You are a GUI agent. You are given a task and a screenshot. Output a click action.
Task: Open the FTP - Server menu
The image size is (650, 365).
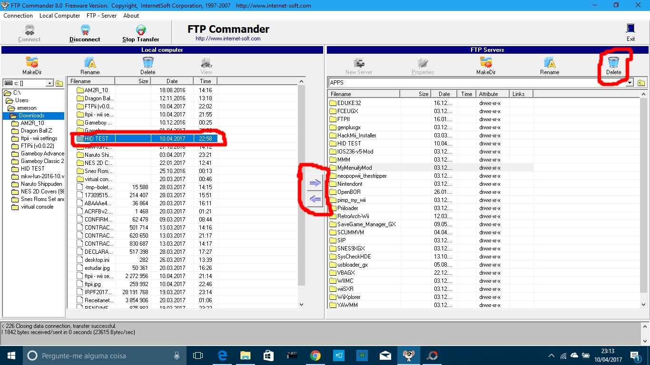tap(101, 16)
